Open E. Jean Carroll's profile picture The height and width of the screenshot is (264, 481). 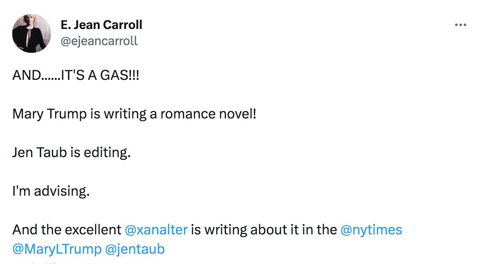coord(32,33)
